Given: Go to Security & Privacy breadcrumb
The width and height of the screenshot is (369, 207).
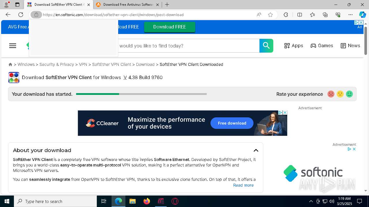Looking at the screenshot, I should pyautogui.click(x=57, y=64).
